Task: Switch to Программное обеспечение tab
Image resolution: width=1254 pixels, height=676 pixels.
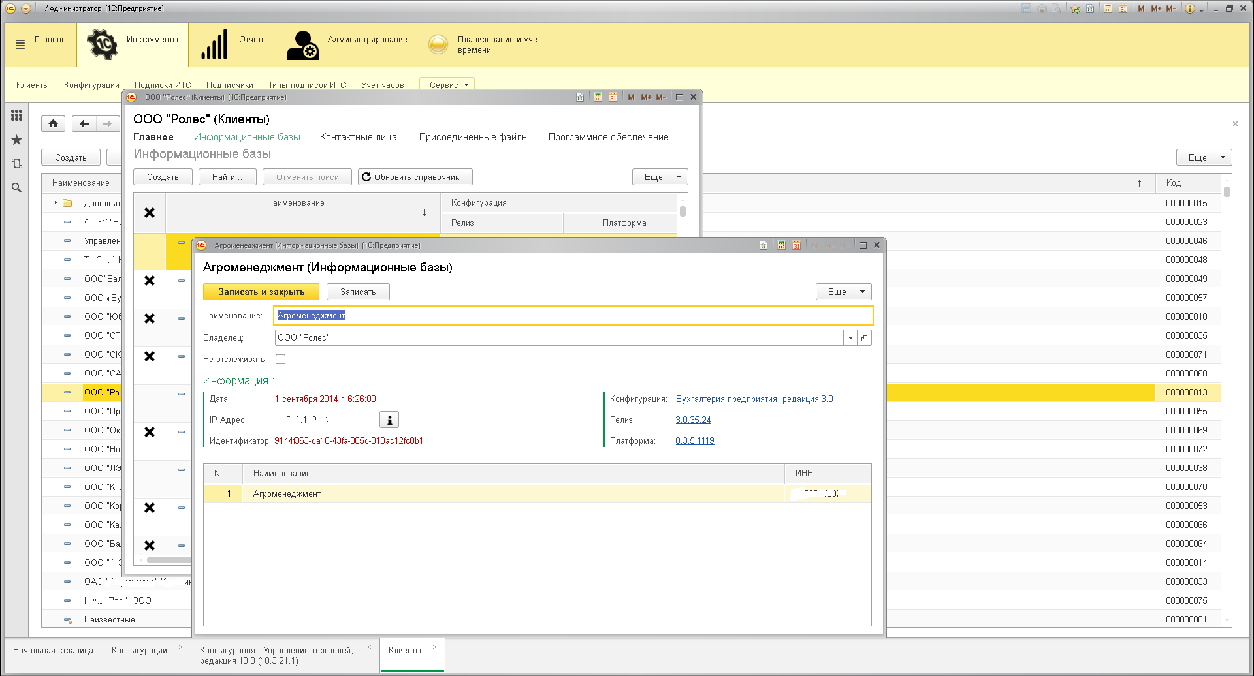Action: pos(609,137)
